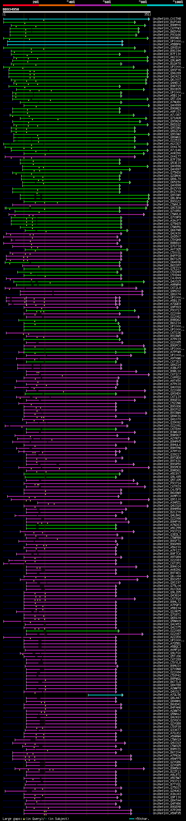
Task: Select hit label UniRef100_Q9XEU0
Action: [167, 48]
